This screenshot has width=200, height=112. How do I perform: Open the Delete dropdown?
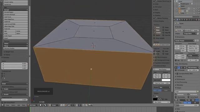pos(16,44)
